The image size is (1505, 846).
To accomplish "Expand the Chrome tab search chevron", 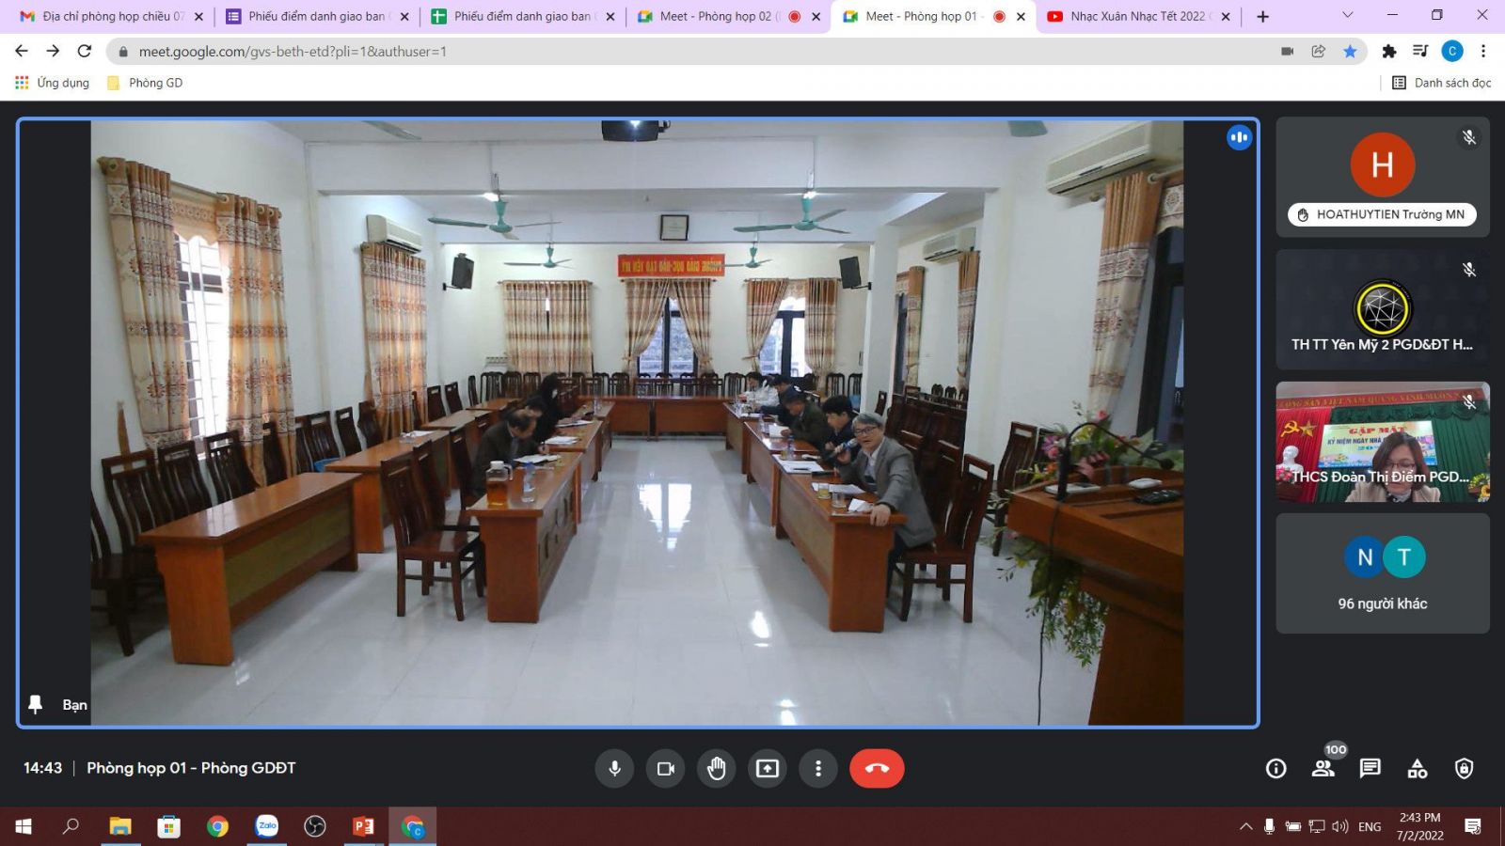I will pos(1347,16).
